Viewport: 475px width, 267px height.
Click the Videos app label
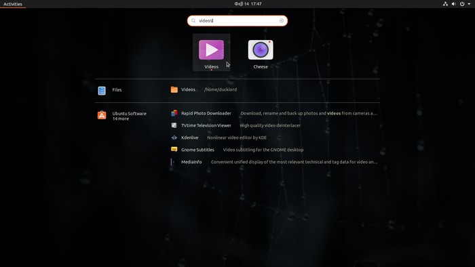point(211,67)
